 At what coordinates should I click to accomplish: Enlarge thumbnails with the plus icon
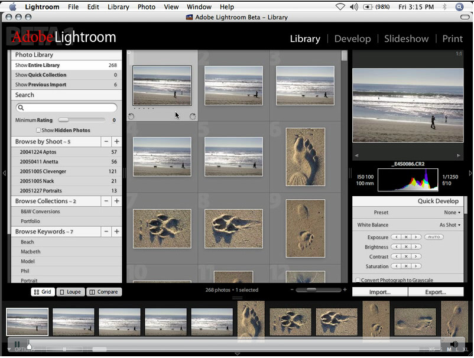click(x=345, y=289)
